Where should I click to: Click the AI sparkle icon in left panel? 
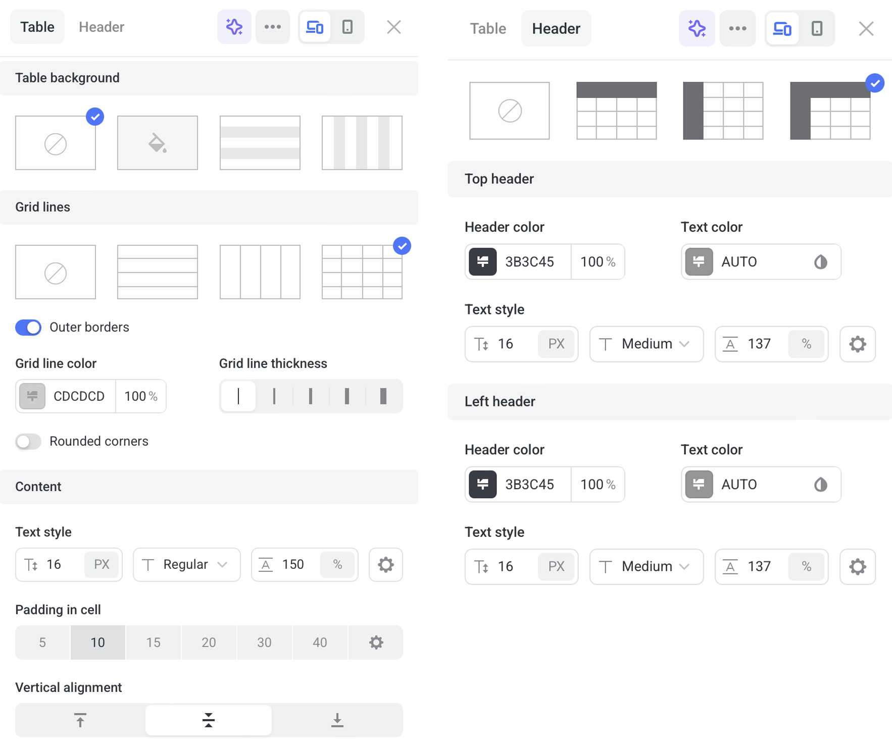click(x=234, y=27)
